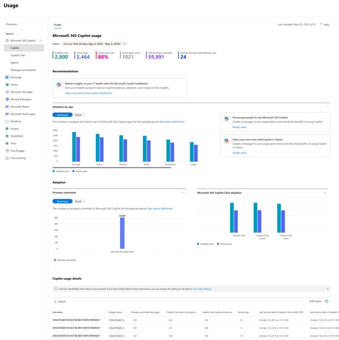Open the Exchange report icon in sidebar
This screenshot has width=339, height=340.
[7, 77]
